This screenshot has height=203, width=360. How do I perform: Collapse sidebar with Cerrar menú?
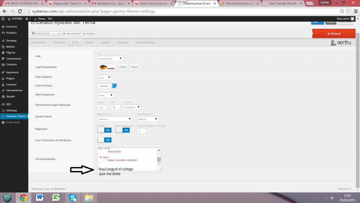(13, 122)
